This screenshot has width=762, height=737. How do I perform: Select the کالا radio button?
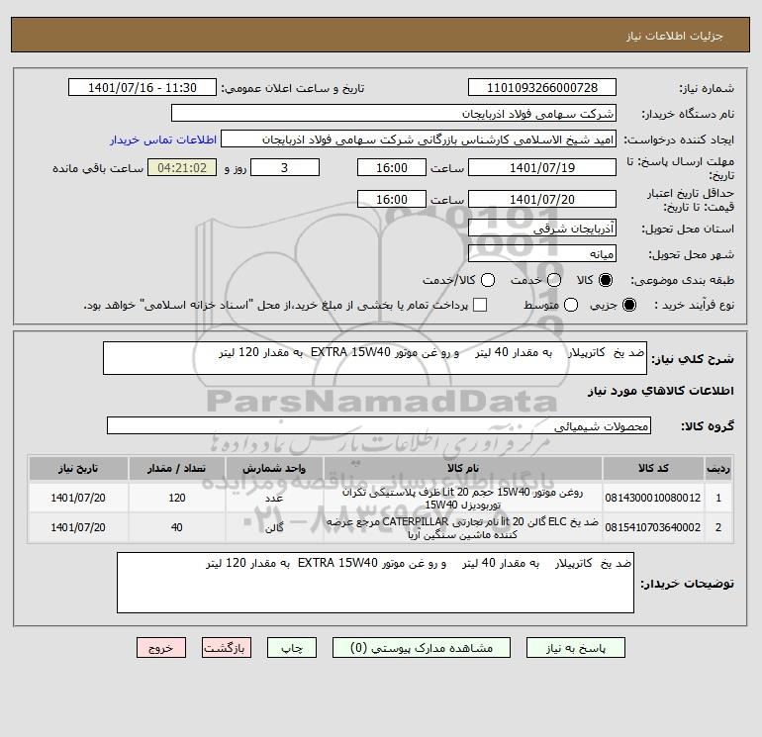pos(606,280)
